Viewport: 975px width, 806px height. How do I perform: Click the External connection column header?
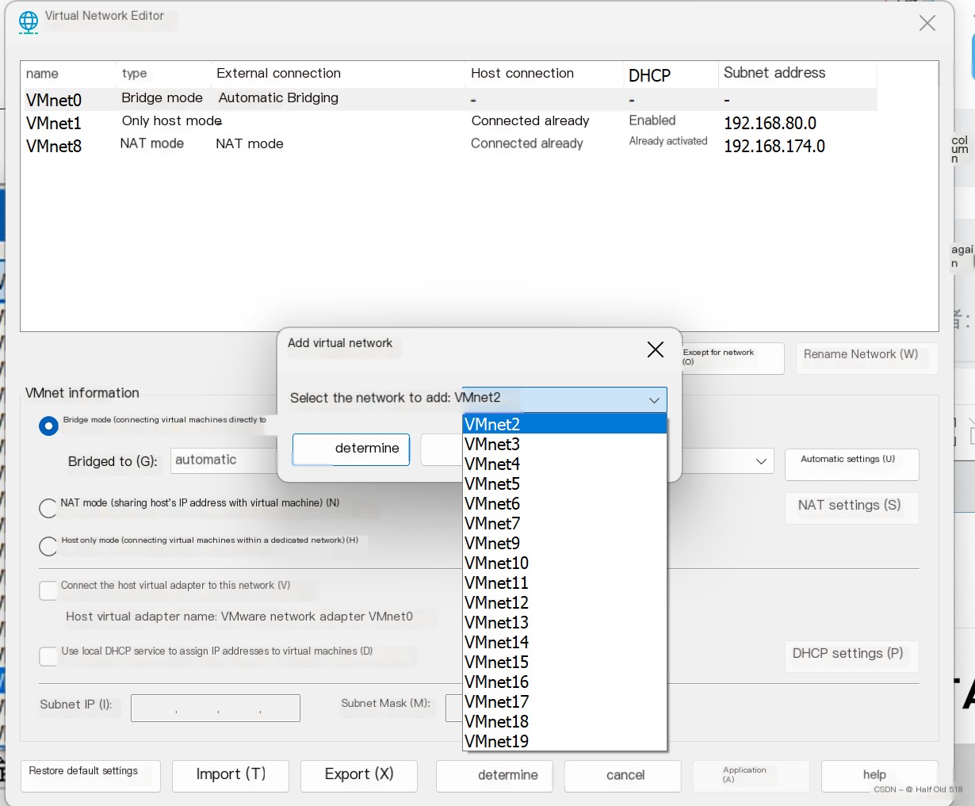338,74
